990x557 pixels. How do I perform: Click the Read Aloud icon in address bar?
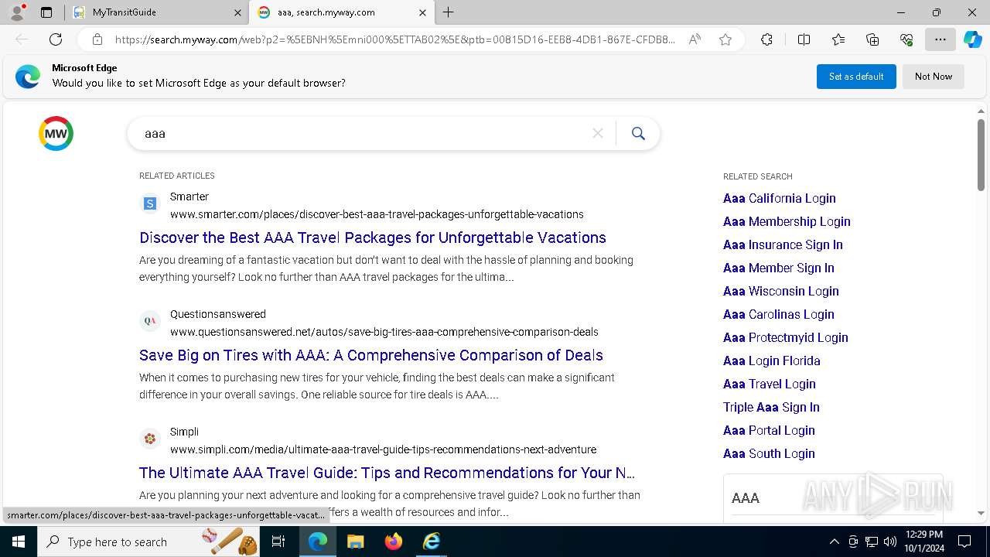point(695,39)
